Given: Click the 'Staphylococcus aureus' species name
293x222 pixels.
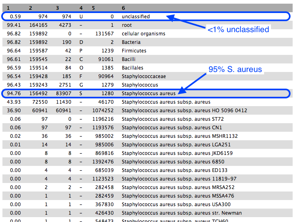Looking at the screenshot, I should pyautogui.click(x=149, y=94).
